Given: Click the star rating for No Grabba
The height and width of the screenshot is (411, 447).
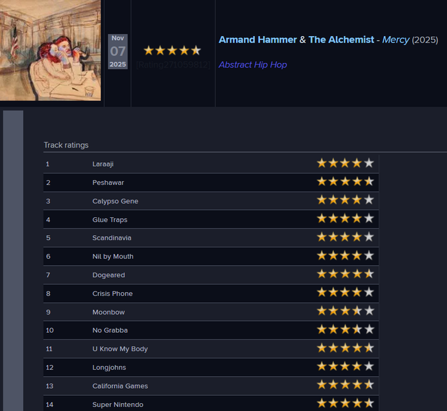Looking at the screenshot, I should tap(345, 330).
